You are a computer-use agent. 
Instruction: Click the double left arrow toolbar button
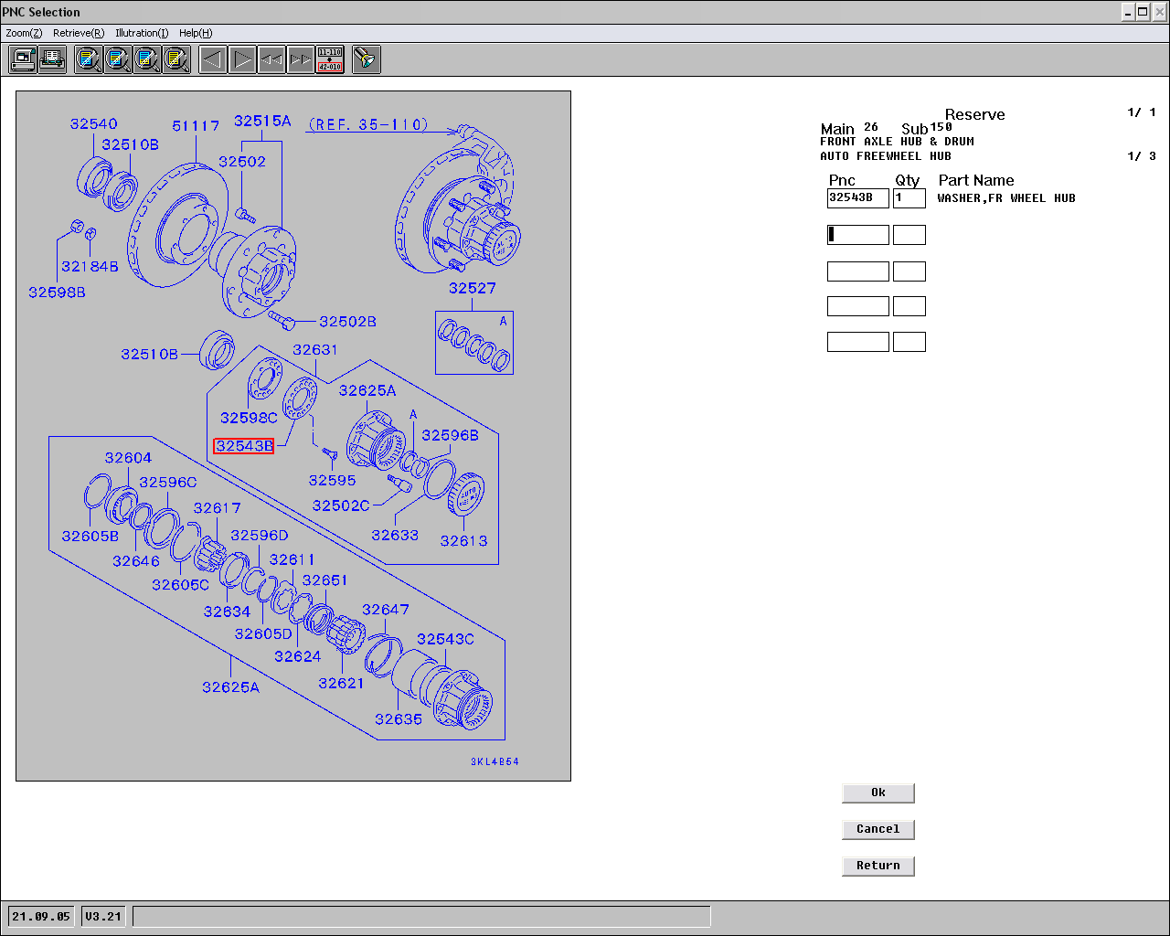[x=271, y=59]
